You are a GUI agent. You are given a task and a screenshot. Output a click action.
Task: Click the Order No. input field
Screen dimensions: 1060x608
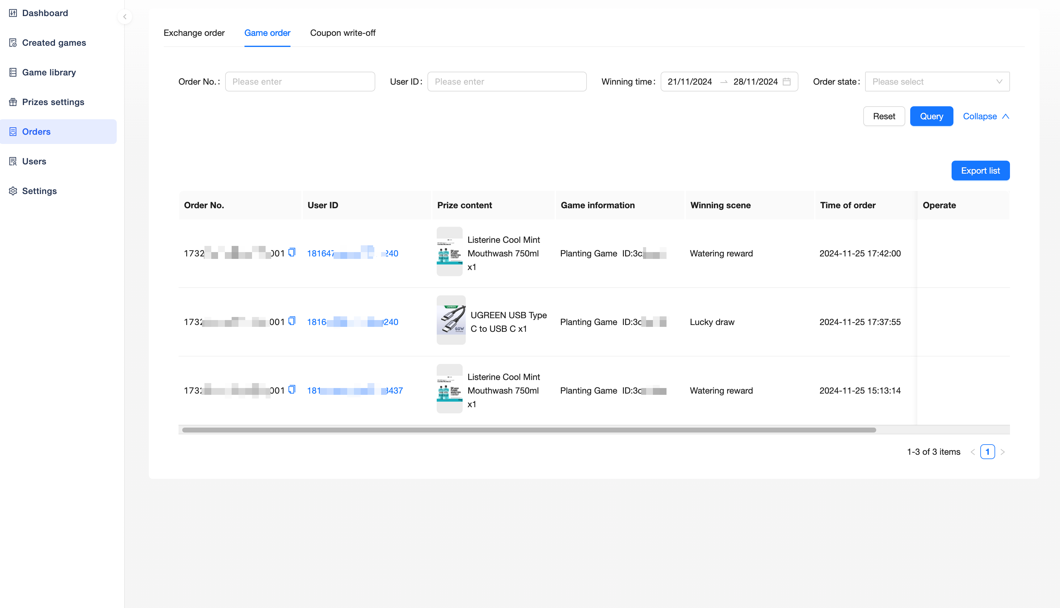click(x=300, y=82)
